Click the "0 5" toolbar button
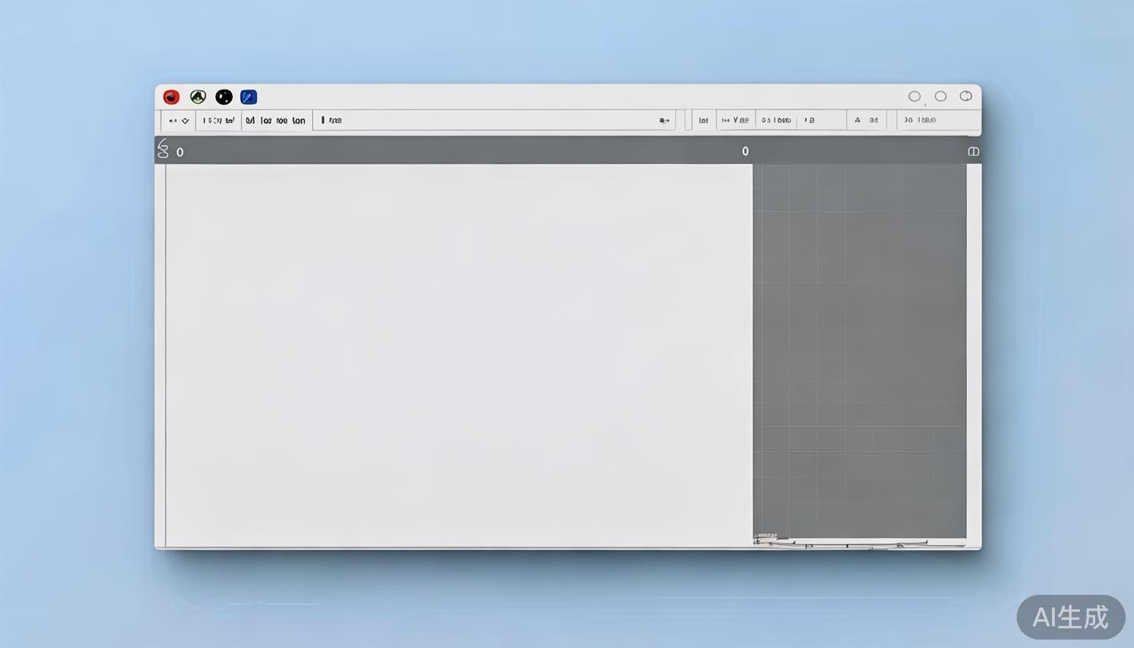 [x=775, y=121]
